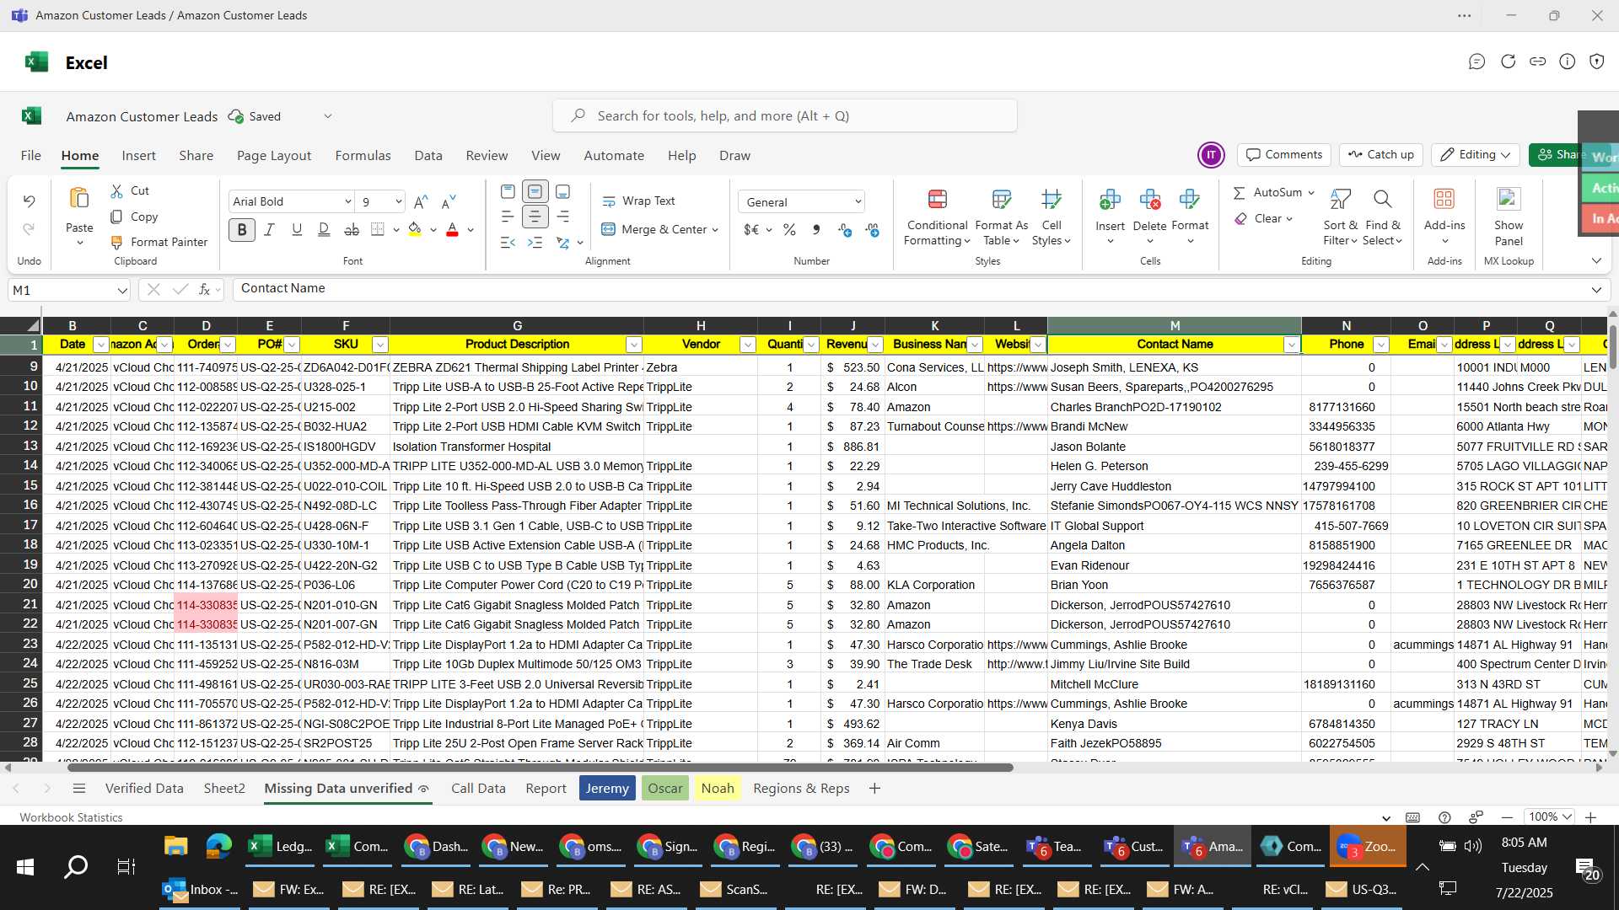This screenshot has height=910, width=1619.
Task: Open the Vendor column filter dropdown
Action: point(747,345)
